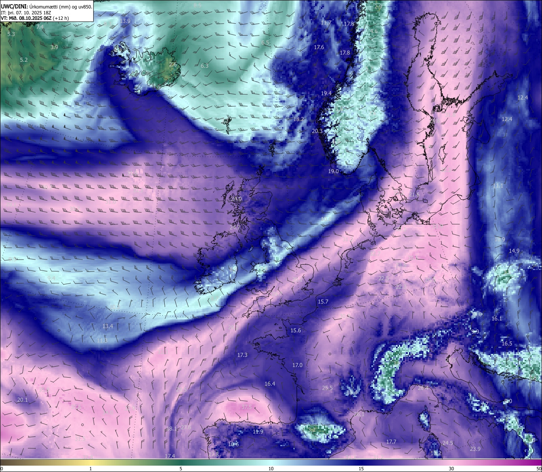Click the 17.3 value near Brittany
542x472 pixels.
point(242,355)
